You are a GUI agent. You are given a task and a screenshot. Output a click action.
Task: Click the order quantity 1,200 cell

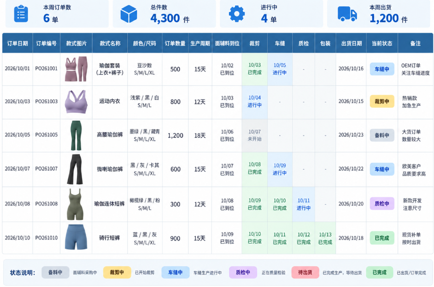tap(175, 135)
